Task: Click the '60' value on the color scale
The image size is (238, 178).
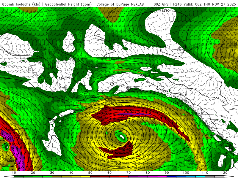Action: (x=109, y=173)
